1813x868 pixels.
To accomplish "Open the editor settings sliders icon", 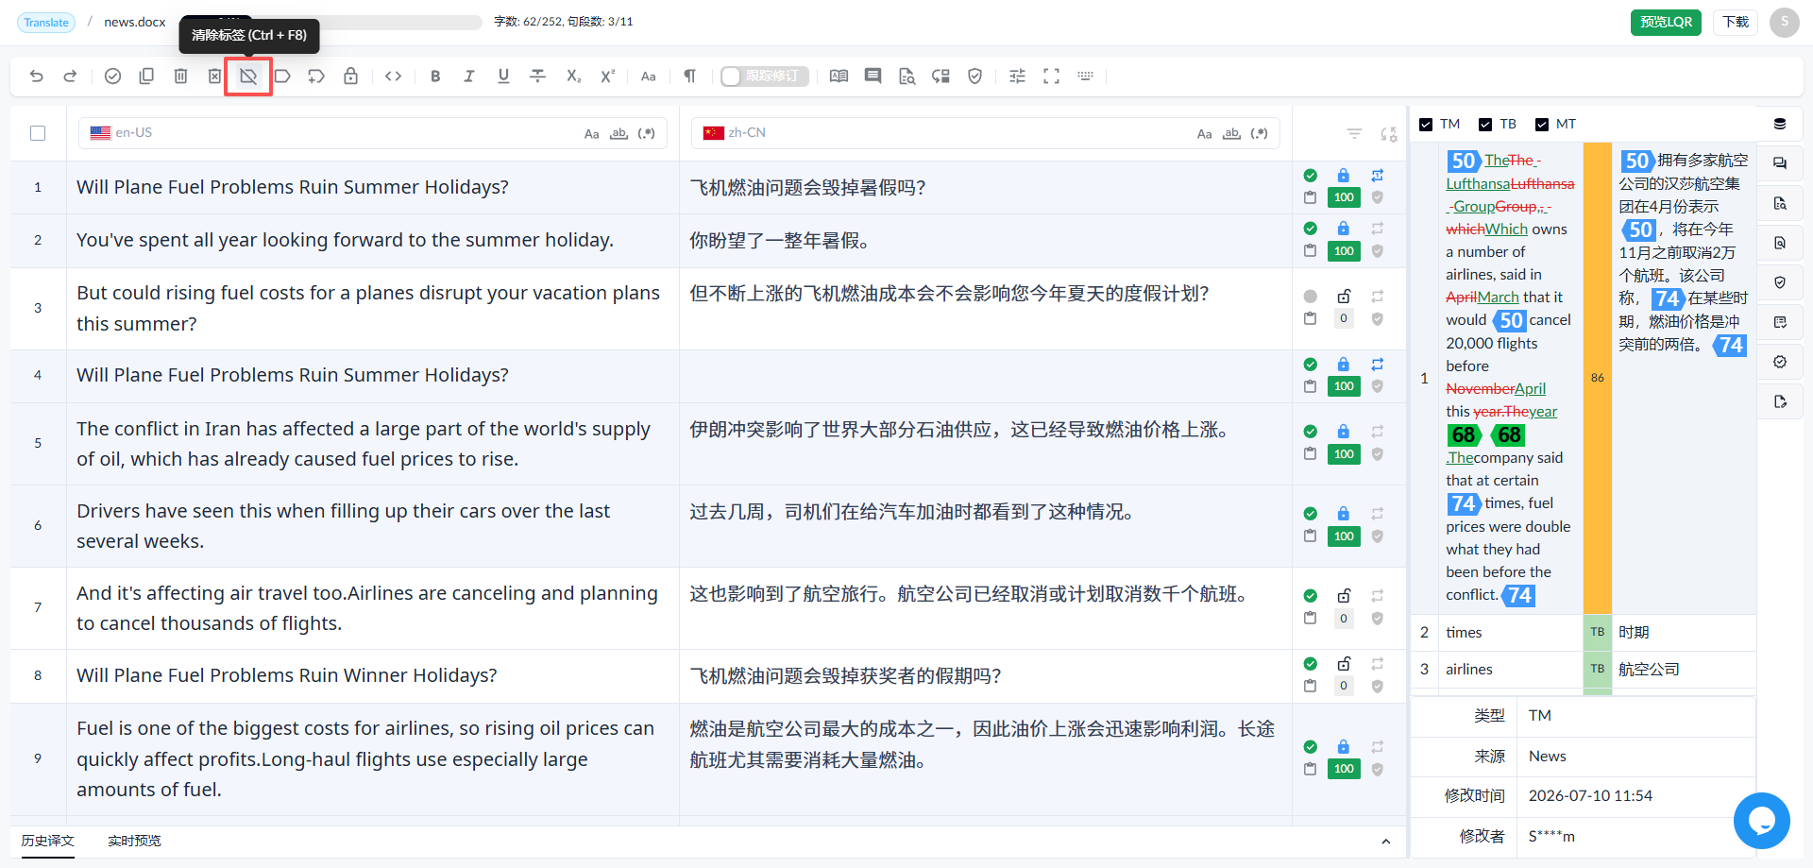I will click(1017, 77).
